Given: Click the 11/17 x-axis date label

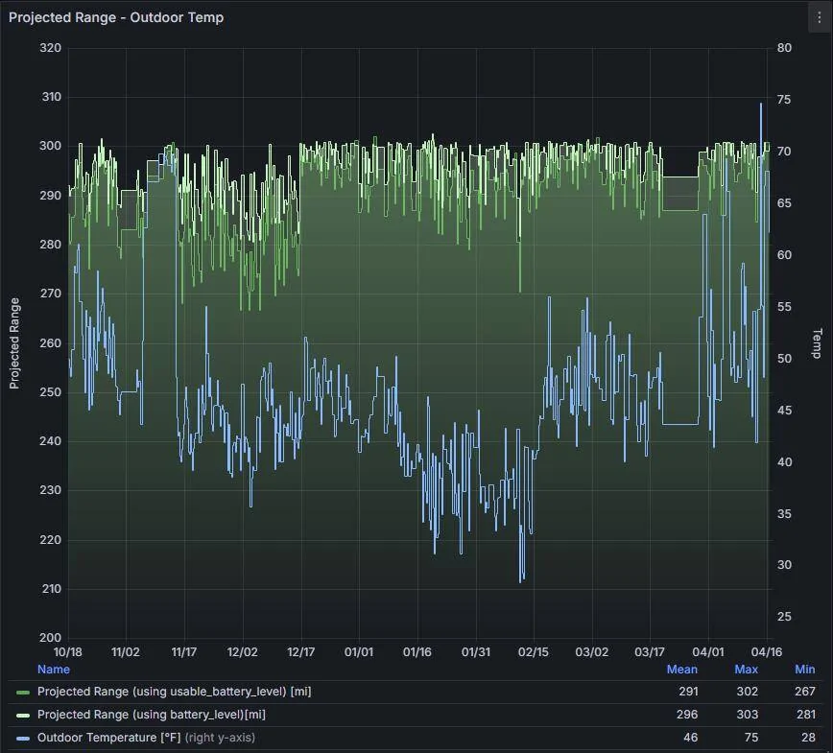Looking at the screenshot, I should (x=184, y=651).
